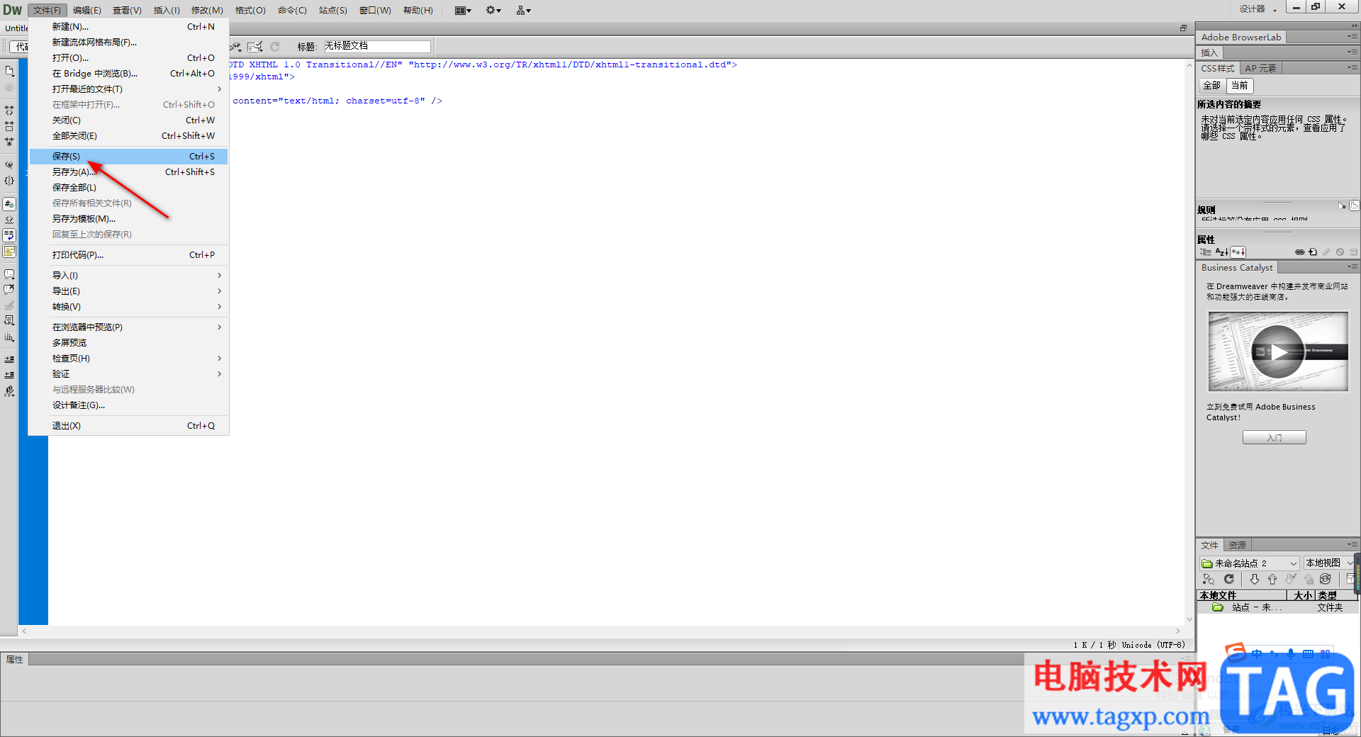1361x737 pixels.
Task: Click the get files down-arrow icon
Action: click(1255, 580)
